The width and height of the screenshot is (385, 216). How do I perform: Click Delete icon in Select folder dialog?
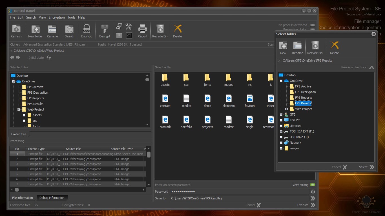(334, 46)
